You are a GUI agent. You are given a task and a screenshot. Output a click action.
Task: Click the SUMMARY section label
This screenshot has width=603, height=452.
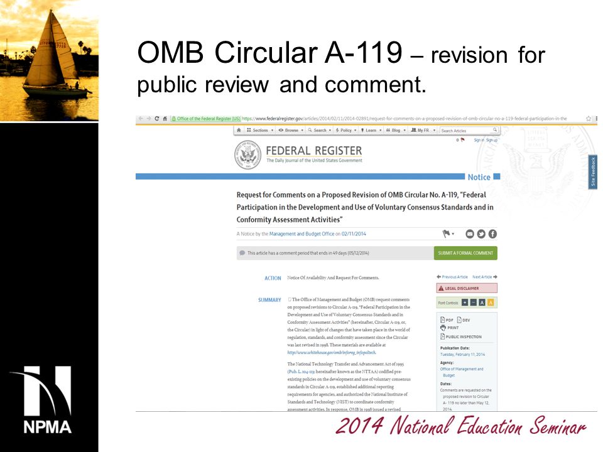click(269, 300)
